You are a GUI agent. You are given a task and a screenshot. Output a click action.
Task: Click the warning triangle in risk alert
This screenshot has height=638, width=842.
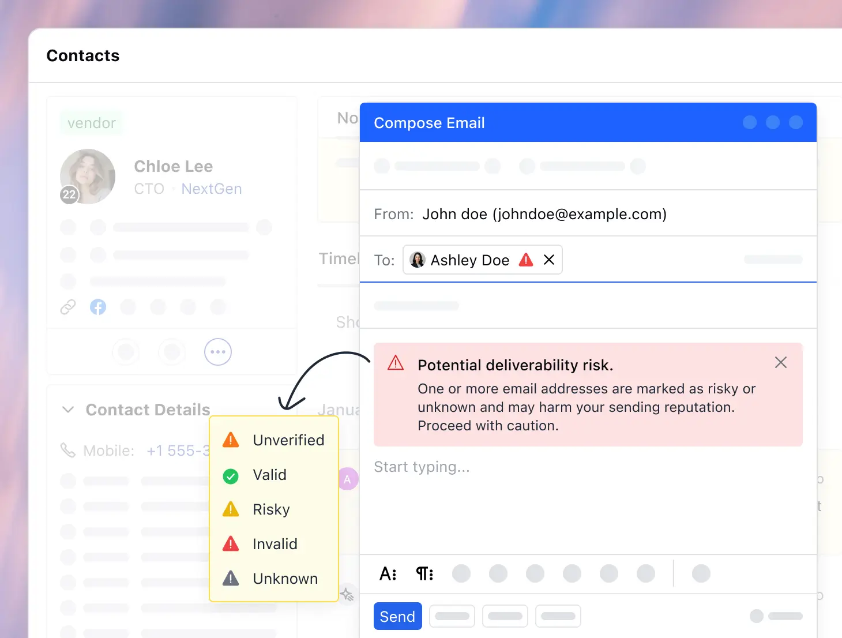click(396, 363)
